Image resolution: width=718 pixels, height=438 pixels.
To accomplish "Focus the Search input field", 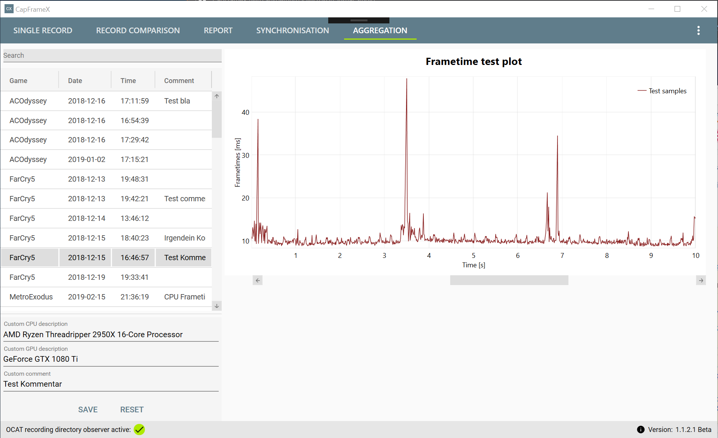I will (112, 56).
